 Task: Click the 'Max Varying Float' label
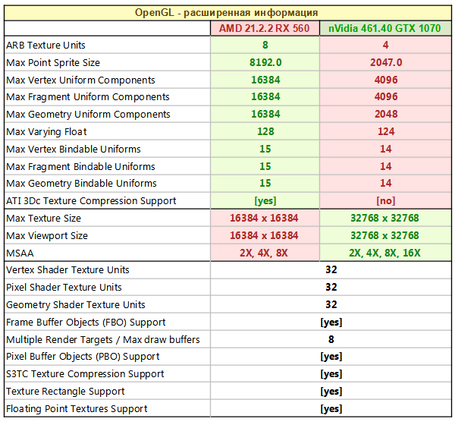46,132
